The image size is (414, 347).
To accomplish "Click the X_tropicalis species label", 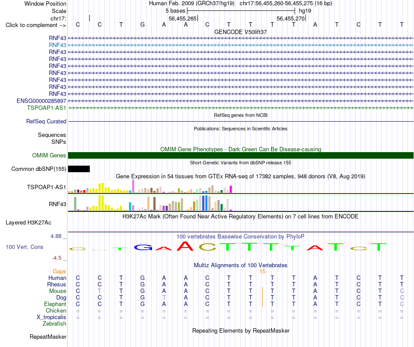I will 51,317.
